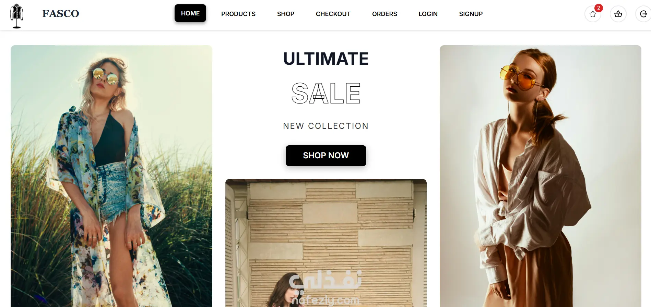Go to the HOME page
651x307 pixels.
190,13
